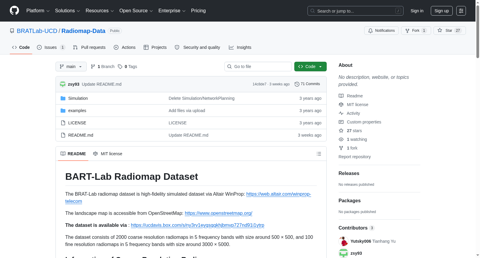Click the repository icon beside BRATLab-UCD
Screen dimensions: 480x258
pos(12,31)
